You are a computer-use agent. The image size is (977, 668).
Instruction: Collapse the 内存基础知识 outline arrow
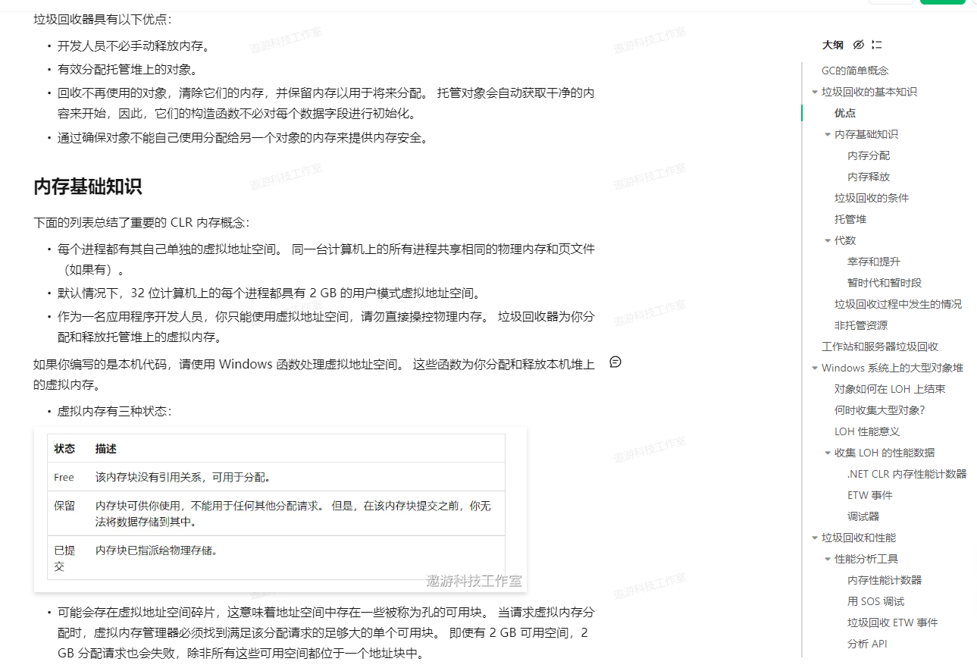coord(828,134)
